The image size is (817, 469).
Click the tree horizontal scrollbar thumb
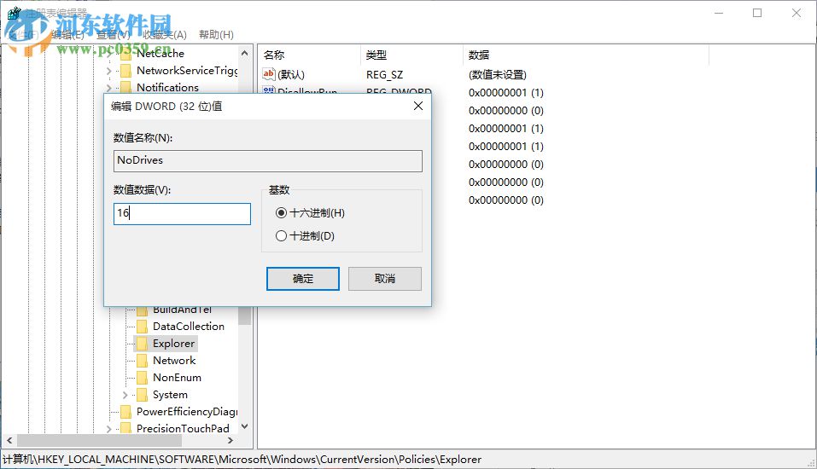pyautogui.click(x=100, y=440)
